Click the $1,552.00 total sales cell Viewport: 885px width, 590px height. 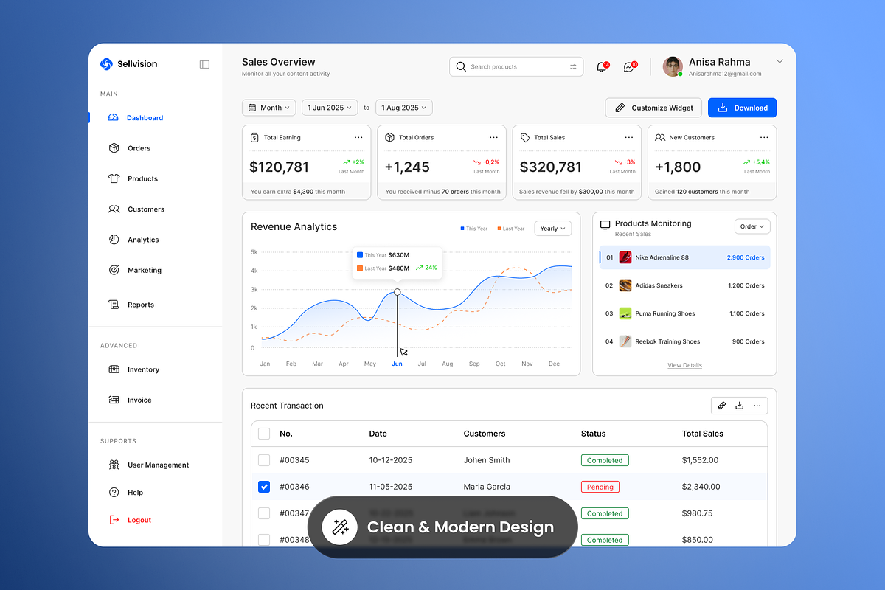point(701,460)
